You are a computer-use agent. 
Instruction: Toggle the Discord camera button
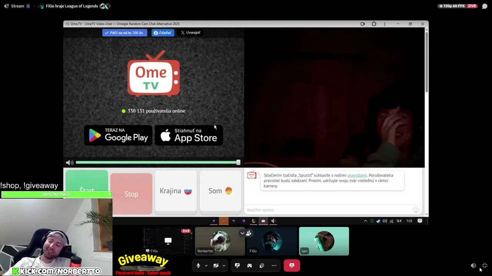coord(216,265)
